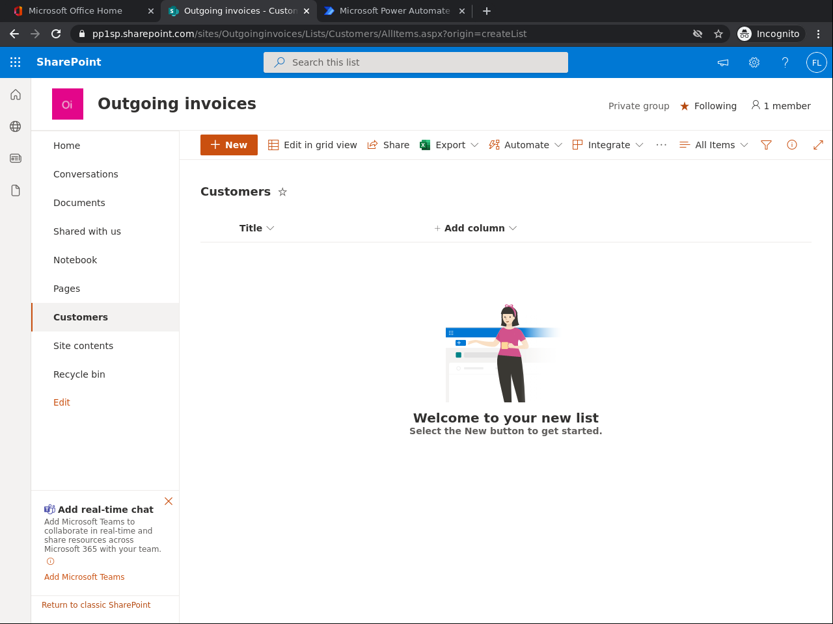
Task: Open the Settings gear icon
Action: [x=754, y=62]
